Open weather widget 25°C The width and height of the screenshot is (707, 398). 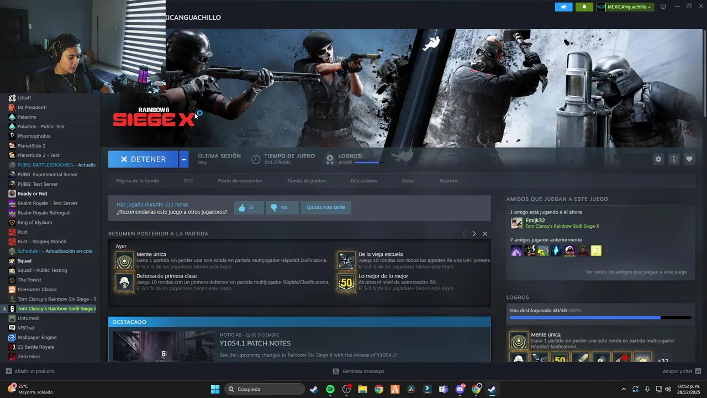click(x=30, y=389)
